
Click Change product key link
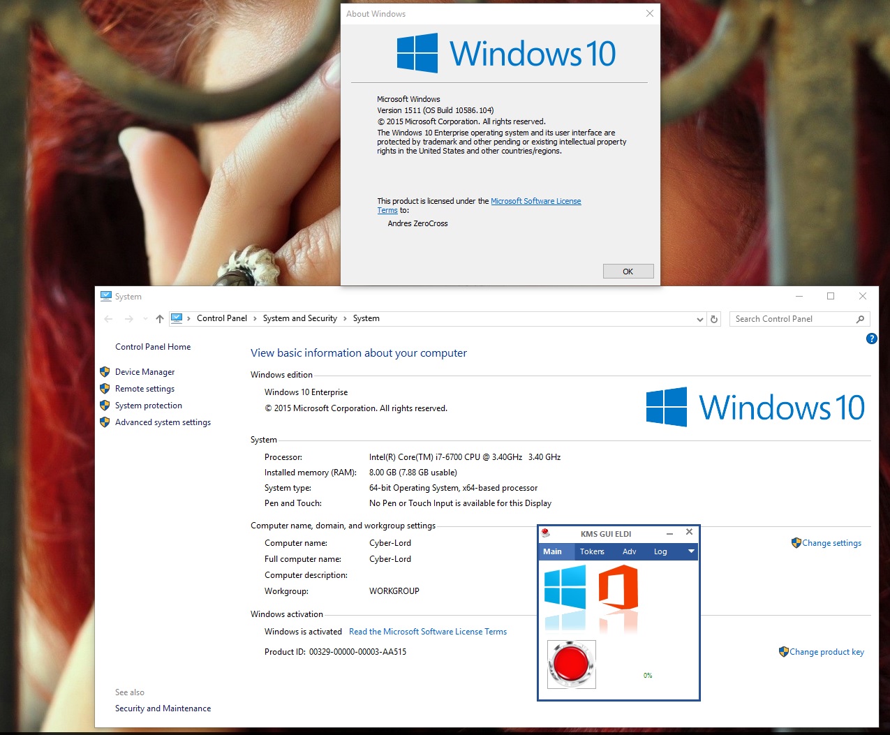tap(826, 652)
